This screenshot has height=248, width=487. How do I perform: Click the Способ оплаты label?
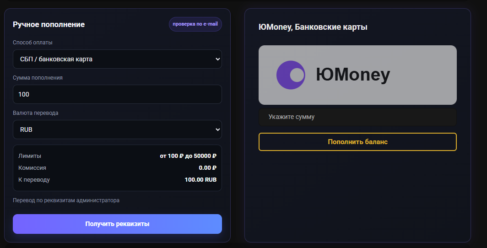point(32,43)
